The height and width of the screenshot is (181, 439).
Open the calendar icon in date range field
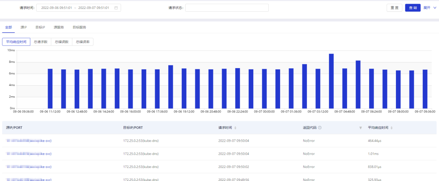[116, 8]
